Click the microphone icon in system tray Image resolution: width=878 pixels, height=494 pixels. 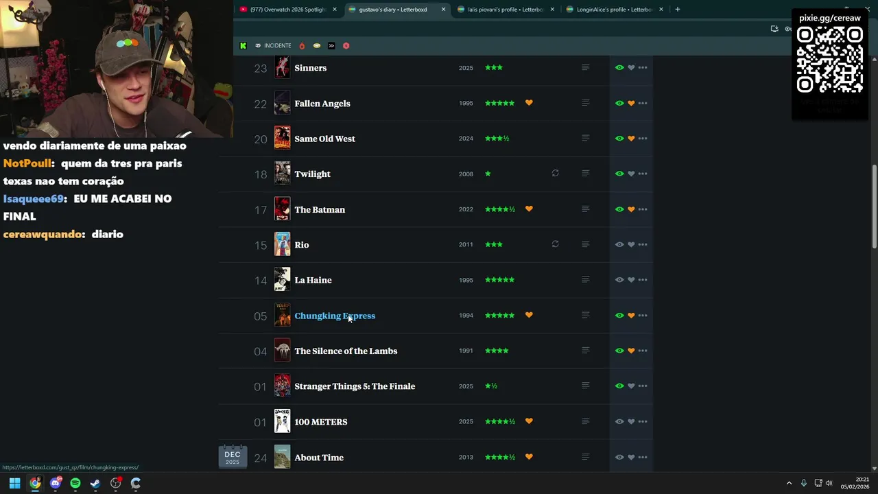(804, 483)
